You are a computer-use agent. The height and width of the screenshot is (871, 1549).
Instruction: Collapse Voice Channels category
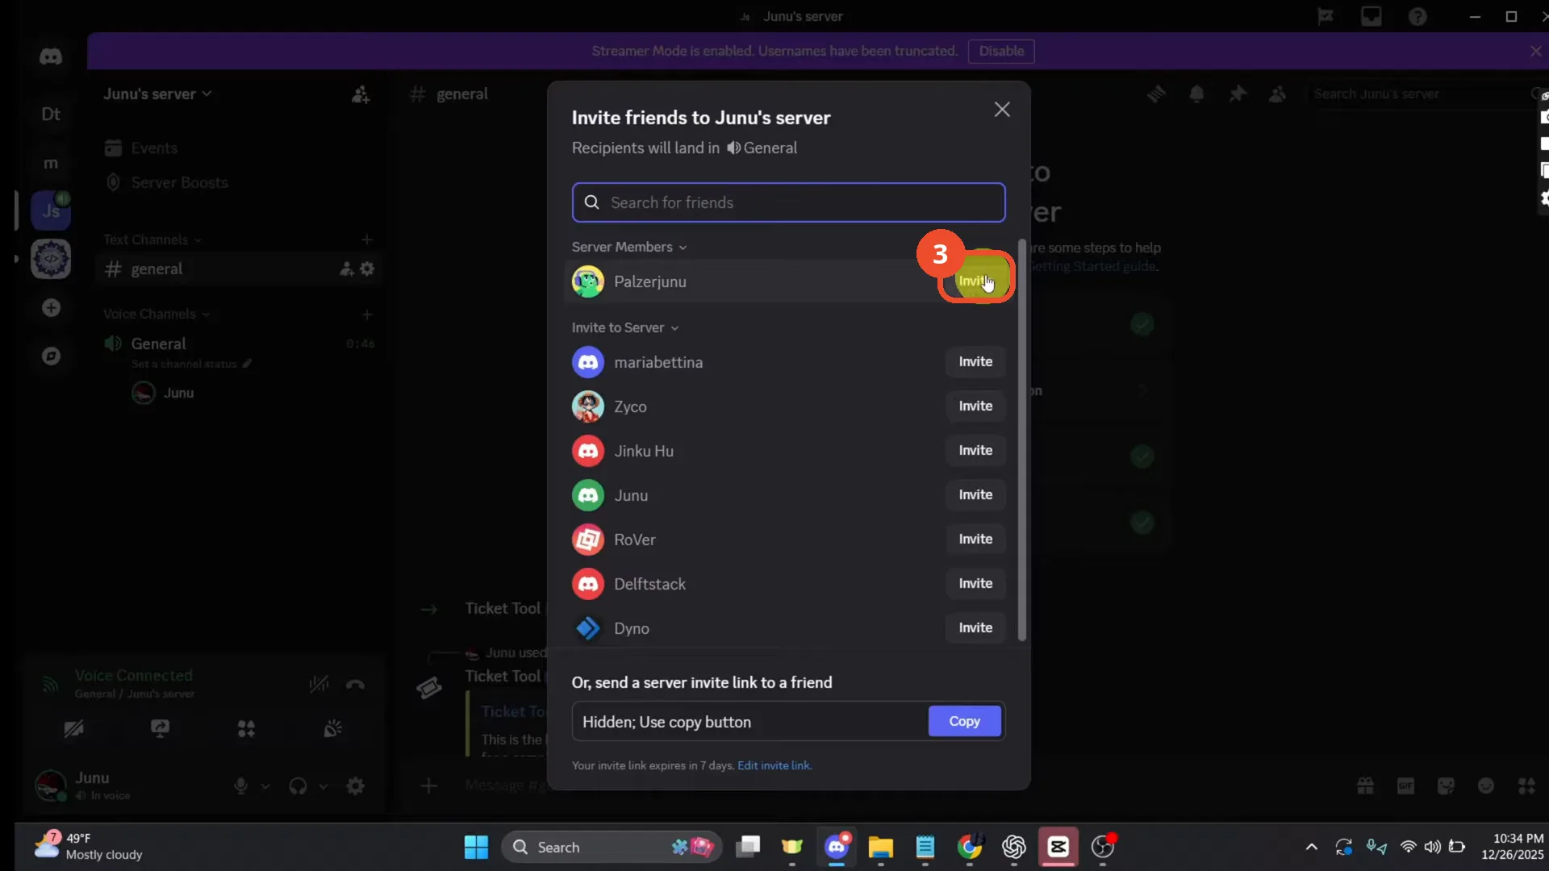[156, 314]
